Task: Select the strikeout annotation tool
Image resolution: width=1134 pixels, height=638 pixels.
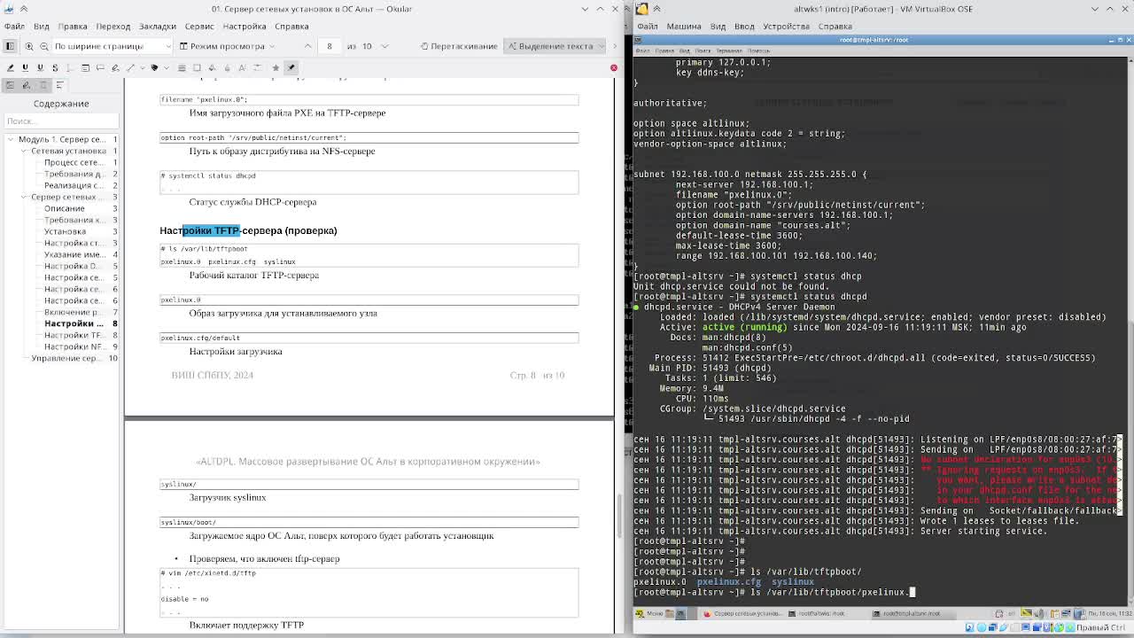Action: click(x=55, y=67)
